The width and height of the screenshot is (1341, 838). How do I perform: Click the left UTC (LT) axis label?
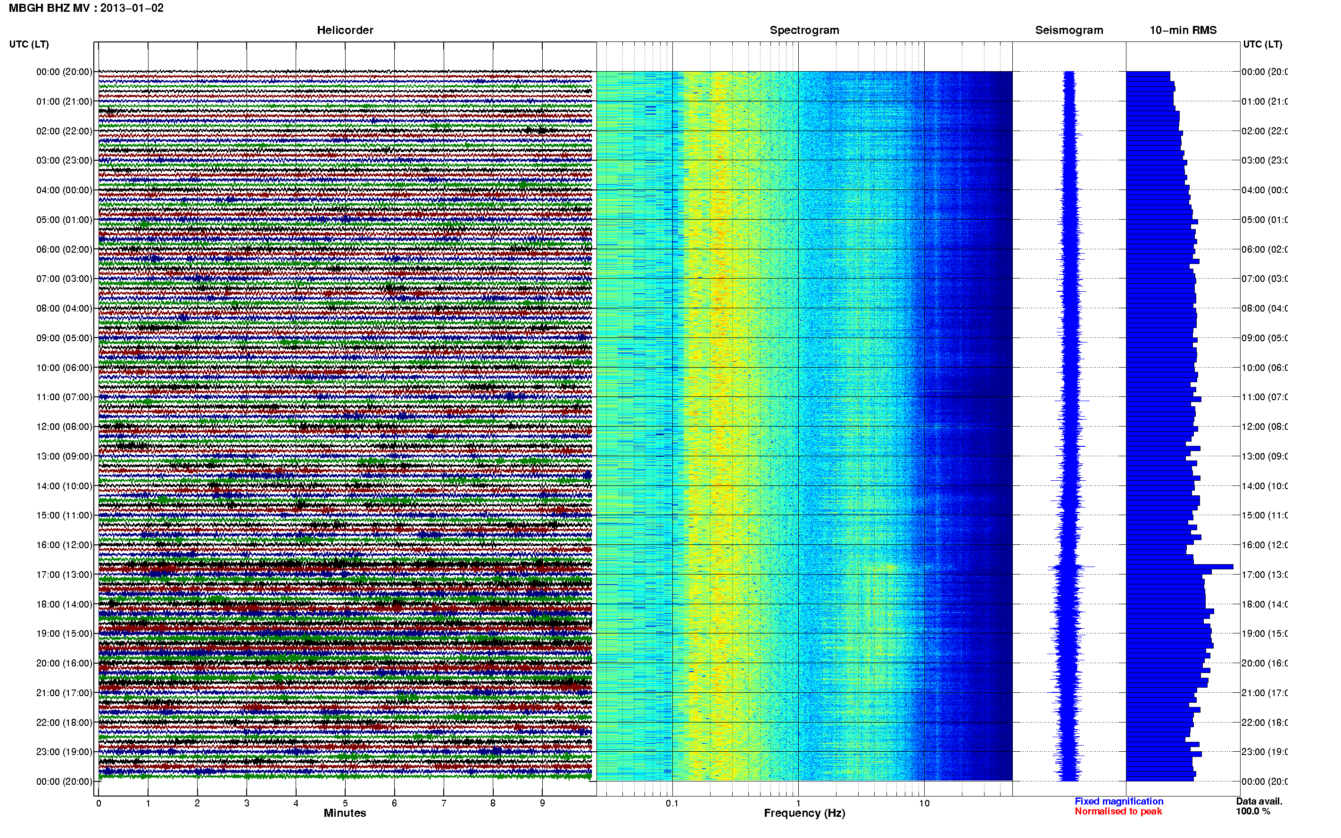[x=29, y=44]
